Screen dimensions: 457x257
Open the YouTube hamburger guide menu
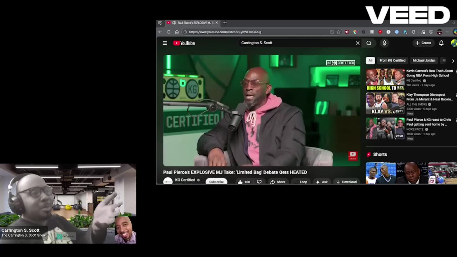point(165,43)
